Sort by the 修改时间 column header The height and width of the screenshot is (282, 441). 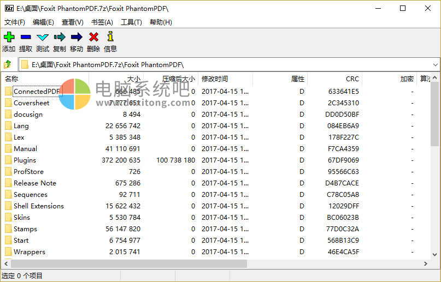226,79
